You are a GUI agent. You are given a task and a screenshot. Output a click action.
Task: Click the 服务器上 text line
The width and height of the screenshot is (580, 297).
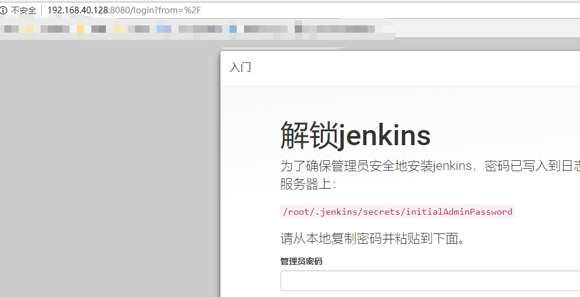pyautogui.click(x=308, y=184)
